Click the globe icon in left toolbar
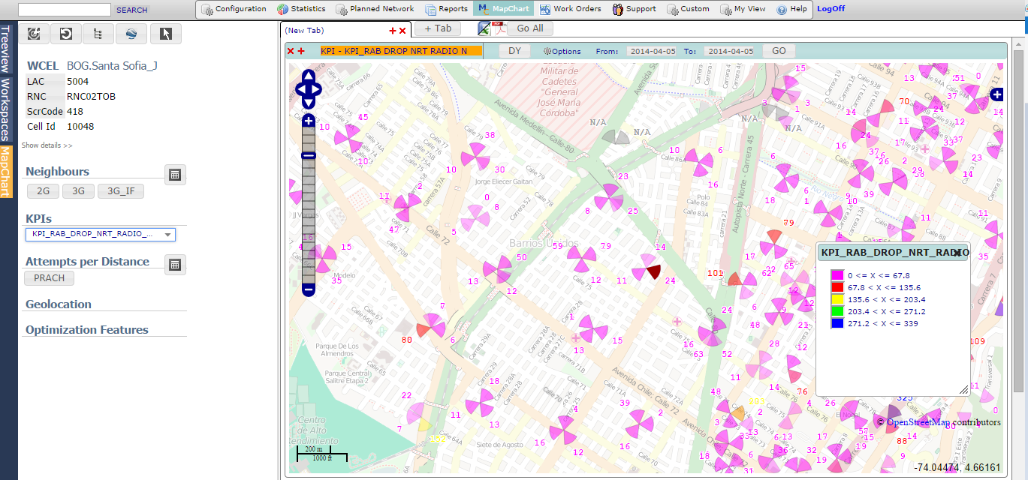The image size is (1028, 480). tap(131, 34)
